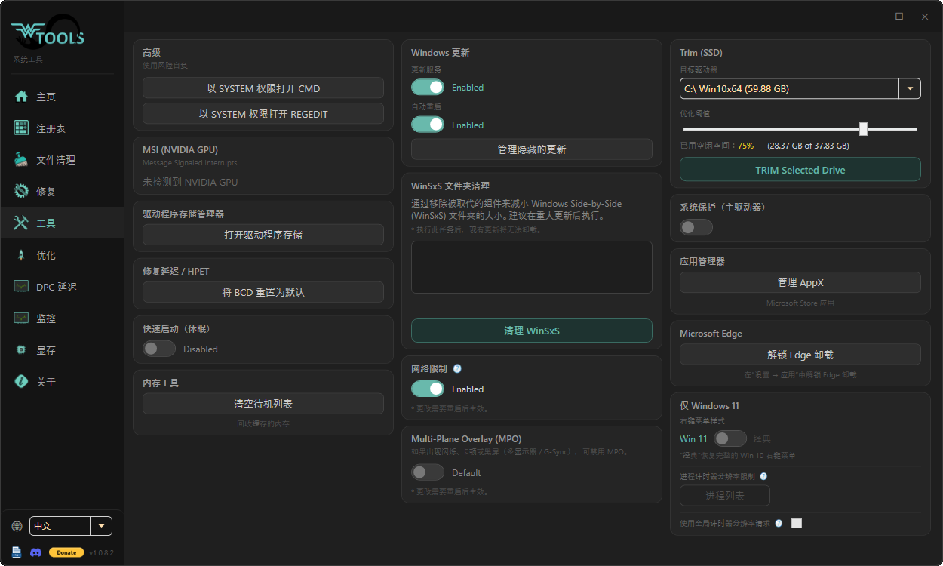Toggle the 系统保护（主驱动器）switch

[x=696, y=227]
